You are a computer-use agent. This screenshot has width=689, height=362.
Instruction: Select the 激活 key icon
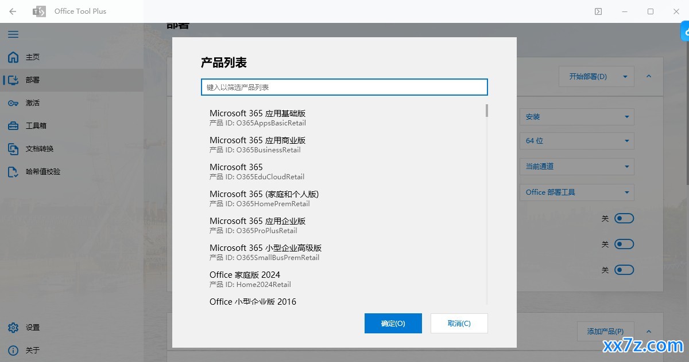[13, 103]
